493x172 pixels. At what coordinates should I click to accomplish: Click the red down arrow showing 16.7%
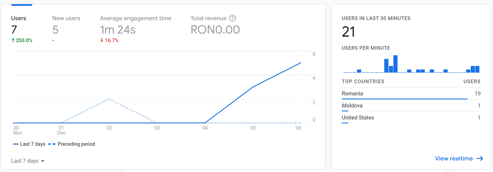102,40
